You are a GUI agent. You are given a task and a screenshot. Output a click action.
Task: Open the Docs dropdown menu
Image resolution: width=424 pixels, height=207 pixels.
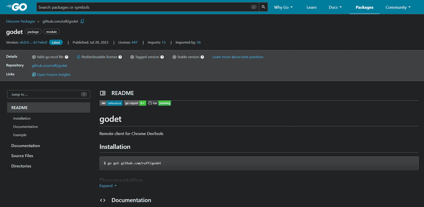click(x=335, y=7)
